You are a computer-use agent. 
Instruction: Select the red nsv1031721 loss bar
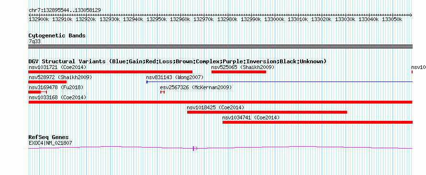110,72
